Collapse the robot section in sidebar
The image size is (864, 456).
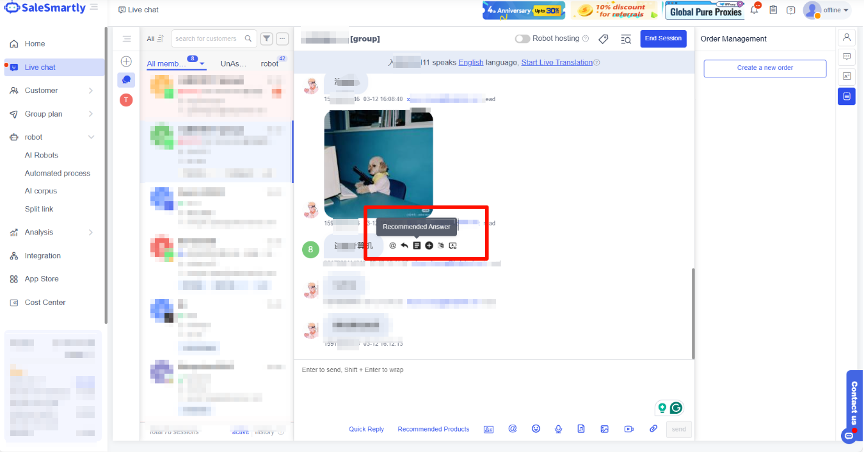91,137
